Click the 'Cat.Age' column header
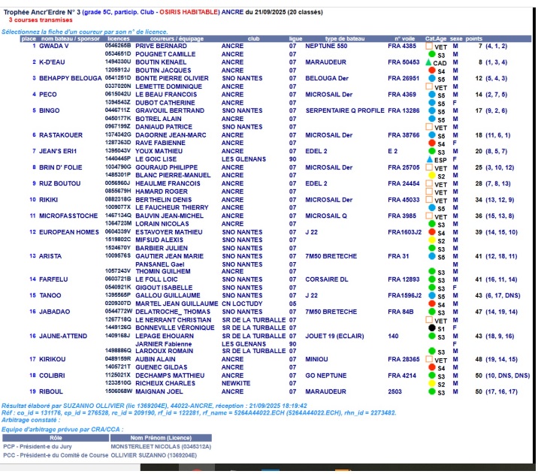 coord(436,38)
